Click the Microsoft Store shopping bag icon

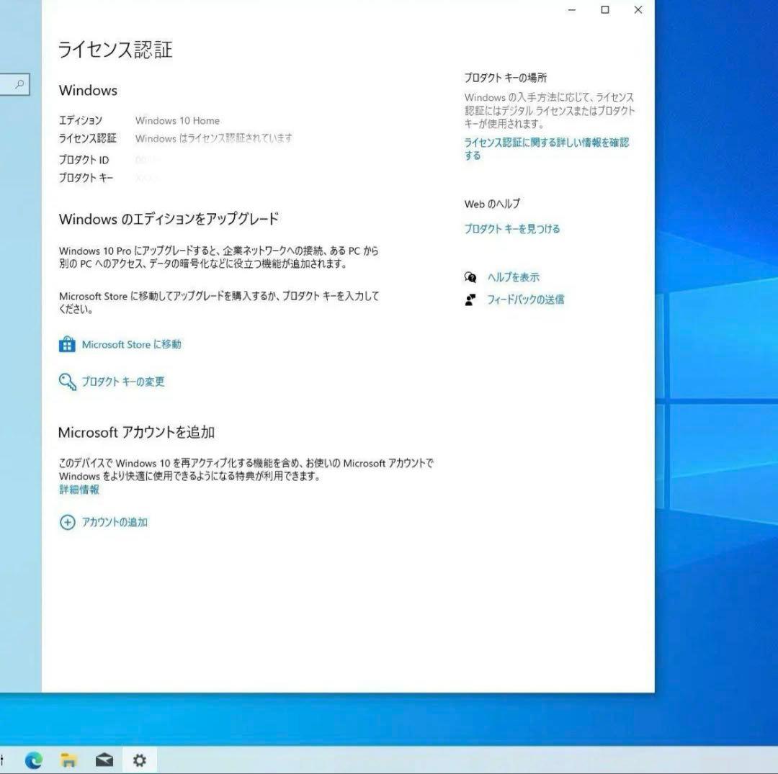click(x=68, y=344)
